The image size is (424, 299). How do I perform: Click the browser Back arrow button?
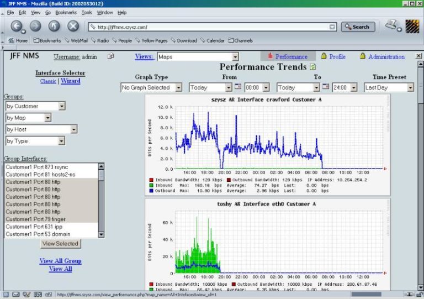click(17, 26)
